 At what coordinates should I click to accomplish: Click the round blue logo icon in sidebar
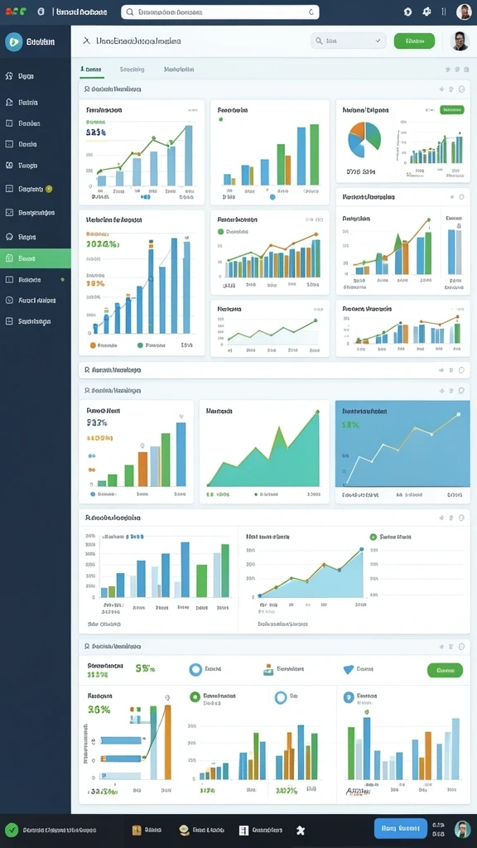[x=13, y=41]
